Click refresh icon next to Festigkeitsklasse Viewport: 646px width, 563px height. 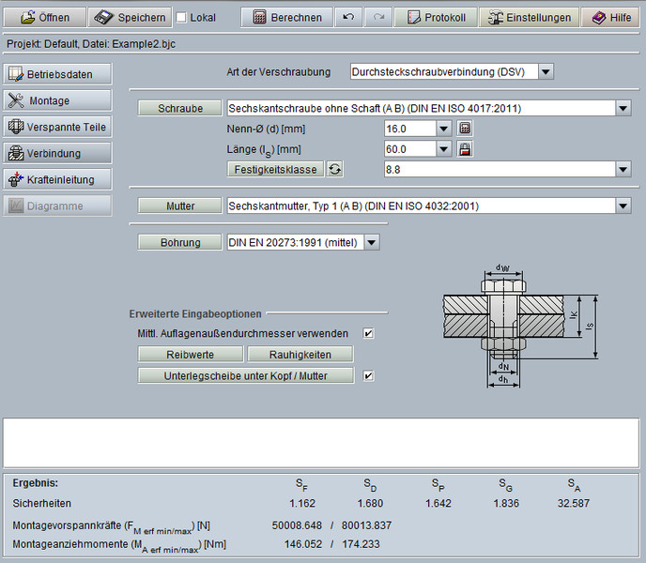tap(335, 169)
